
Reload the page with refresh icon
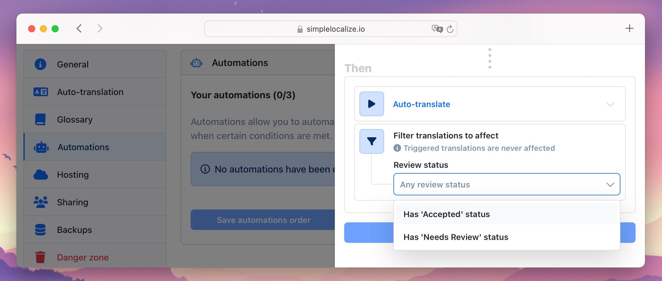450,29
